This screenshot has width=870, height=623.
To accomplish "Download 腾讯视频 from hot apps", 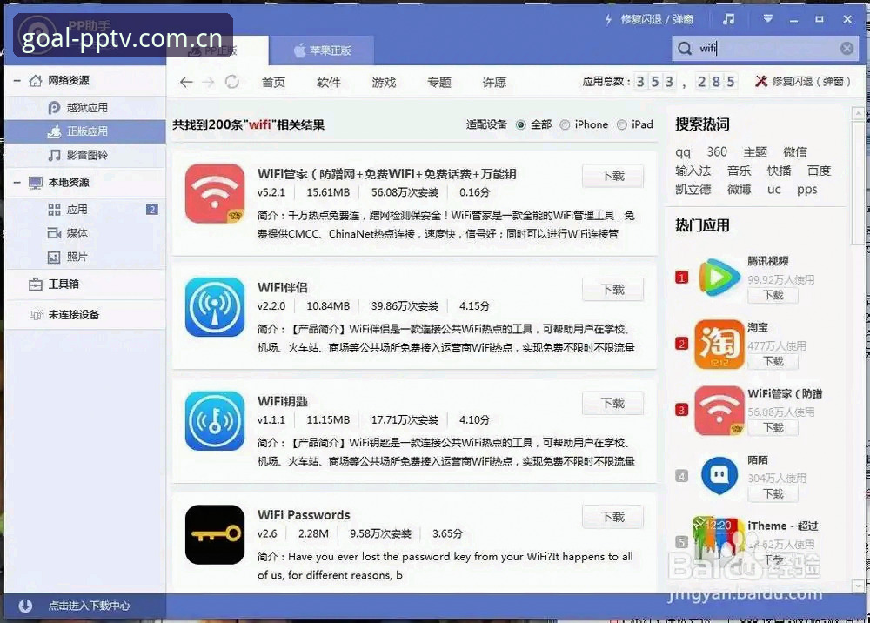I will pos(773,295).
